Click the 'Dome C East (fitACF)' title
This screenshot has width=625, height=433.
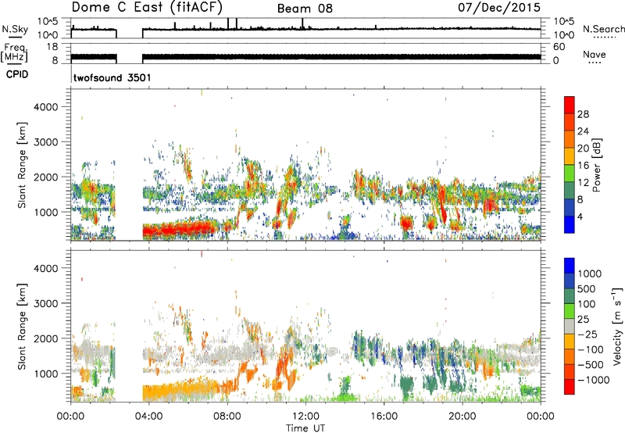click(147, 7)
